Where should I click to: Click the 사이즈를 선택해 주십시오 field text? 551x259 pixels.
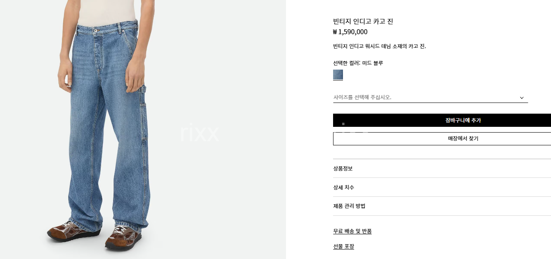point(362,98)
